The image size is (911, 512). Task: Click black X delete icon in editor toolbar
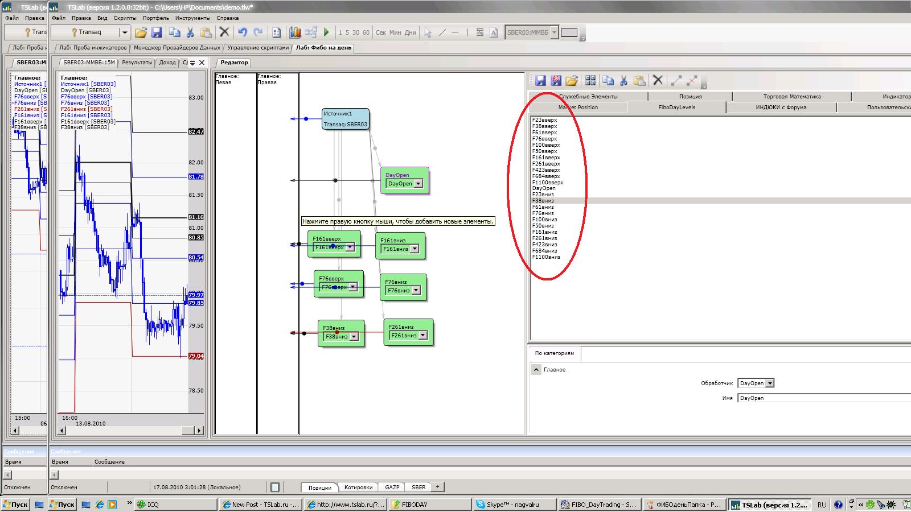[658, 81]
